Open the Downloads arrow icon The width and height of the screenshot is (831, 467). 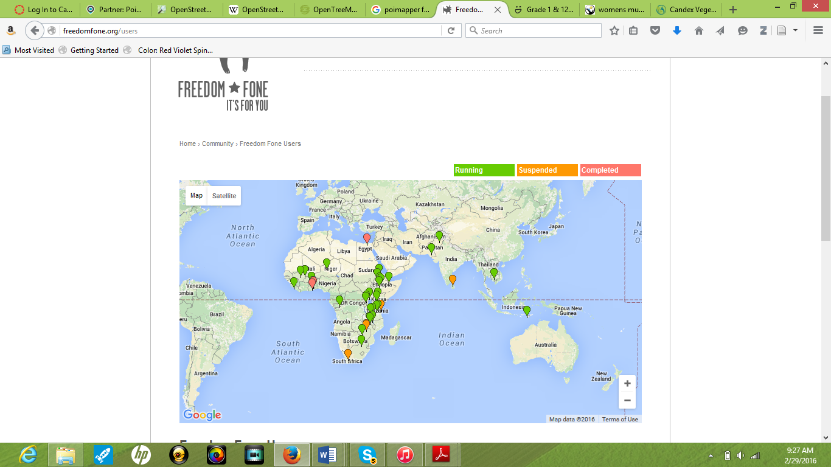(x=677, y=30)
